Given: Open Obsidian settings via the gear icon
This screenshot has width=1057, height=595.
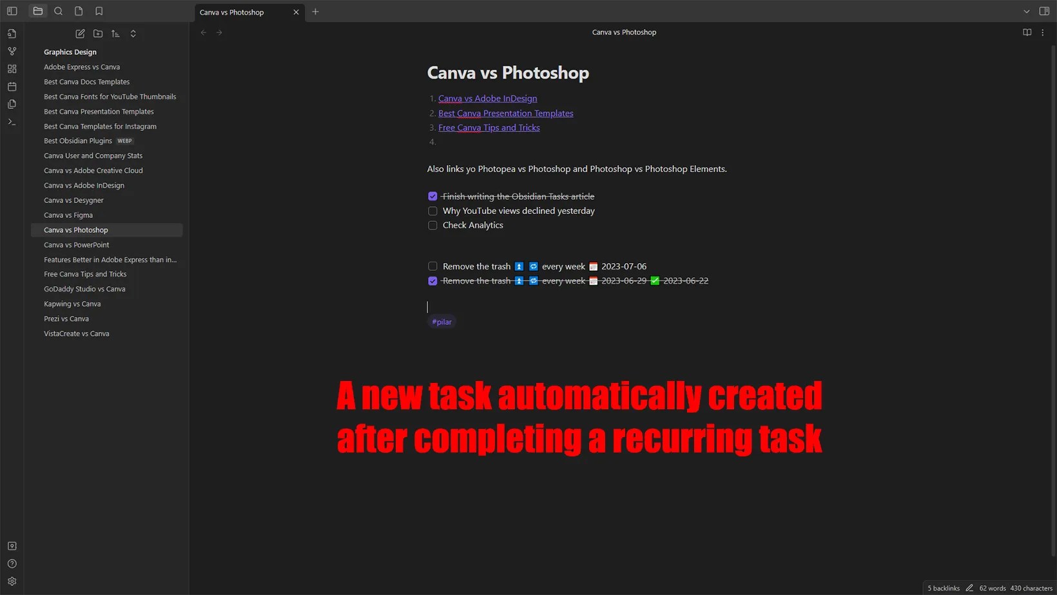Looking at the screenshot, I should point(12,581).
